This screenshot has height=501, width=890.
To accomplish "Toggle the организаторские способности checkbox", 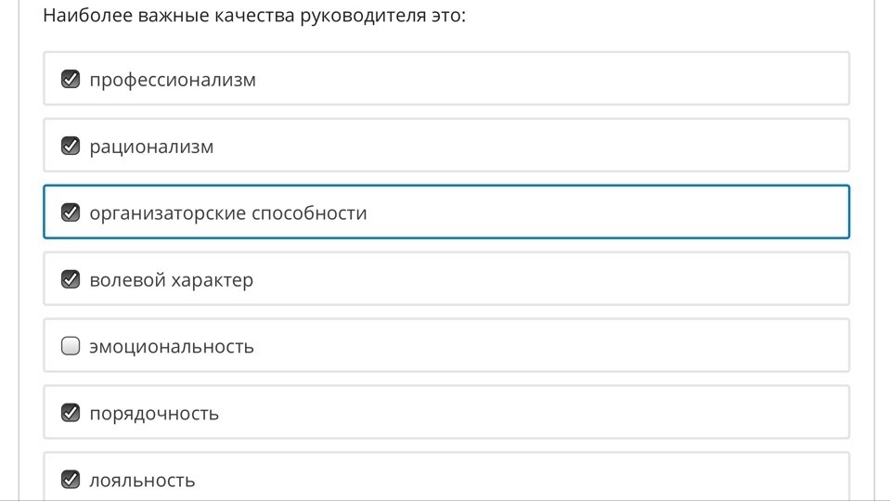I will coord(71,212).
